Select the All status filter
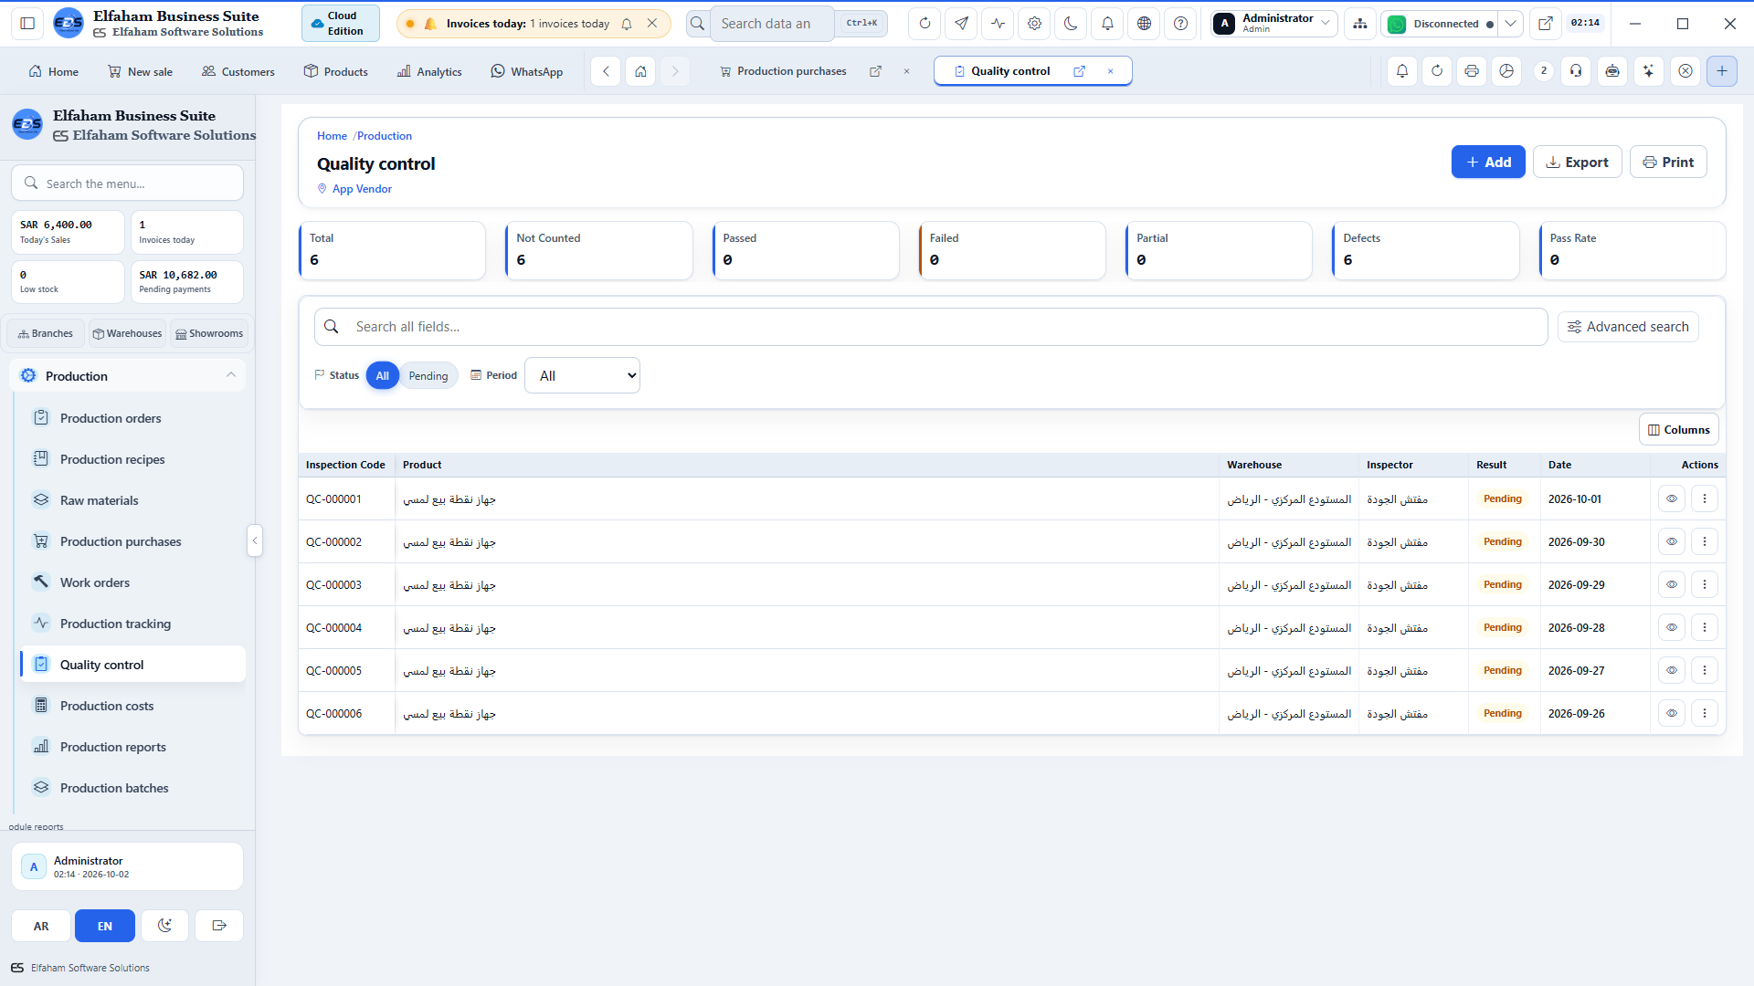Image resolution: width=1754 pixels, height=986 pixels. (382, 376)
